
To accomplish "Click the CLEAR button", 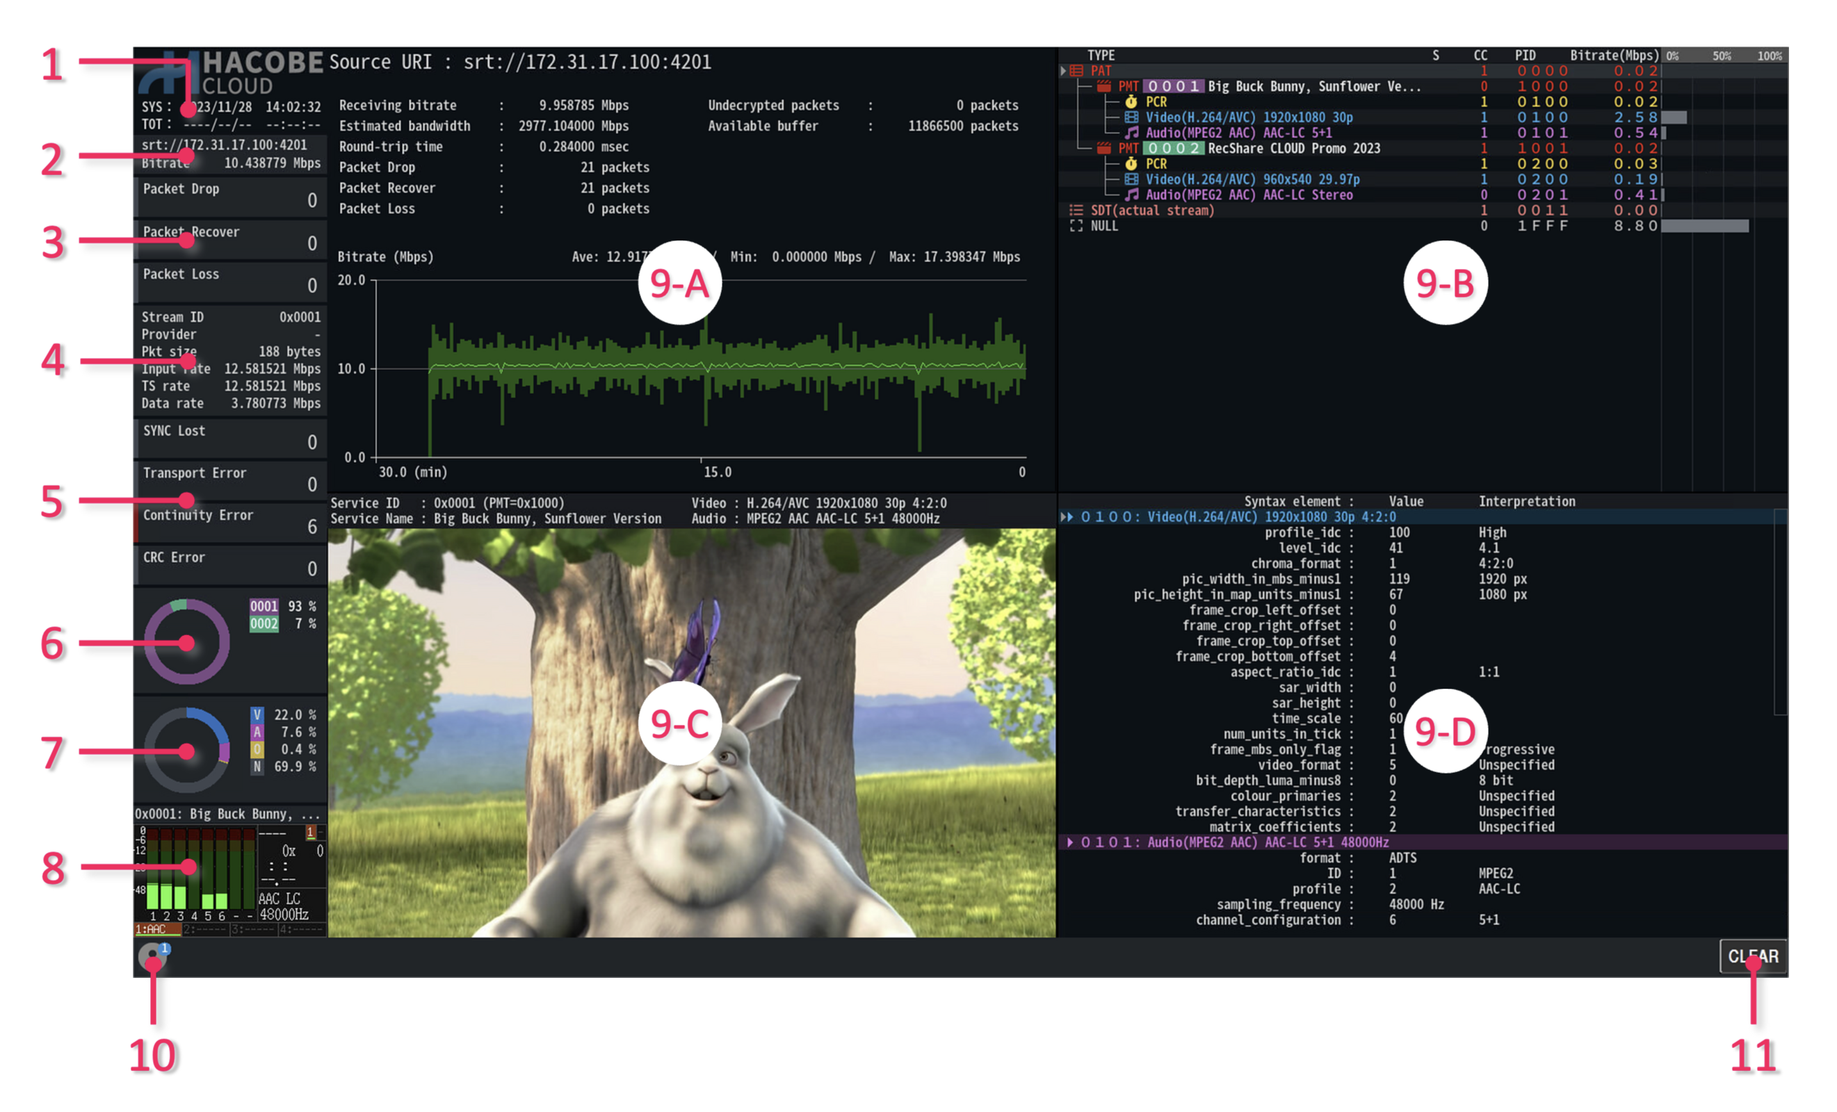I will (1753, 956).
